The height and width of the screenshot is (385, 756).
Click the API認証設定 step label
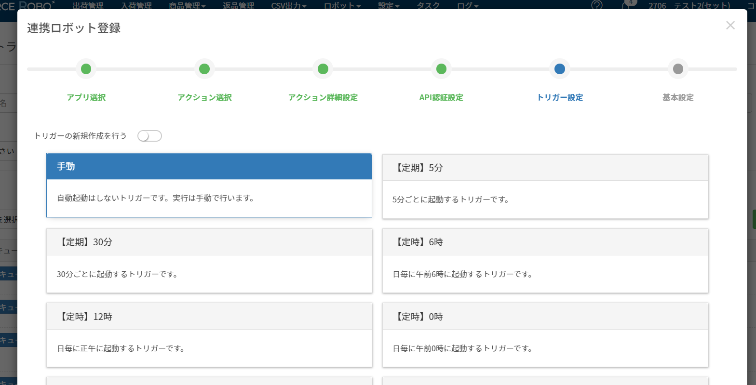441,97
